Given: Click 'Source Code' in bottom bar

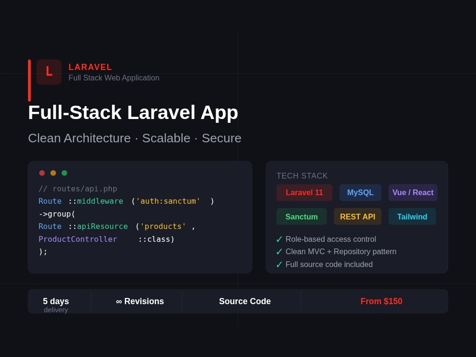Looking at the screenshot, I should click(245, 301).
